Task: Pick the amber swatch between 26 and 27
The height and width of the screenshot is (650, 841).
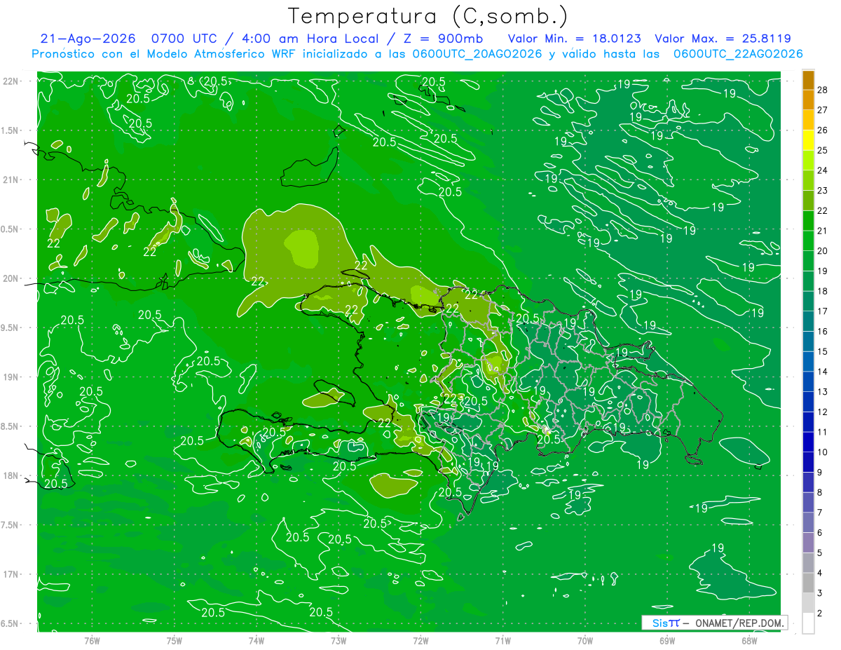Action: 808,121
